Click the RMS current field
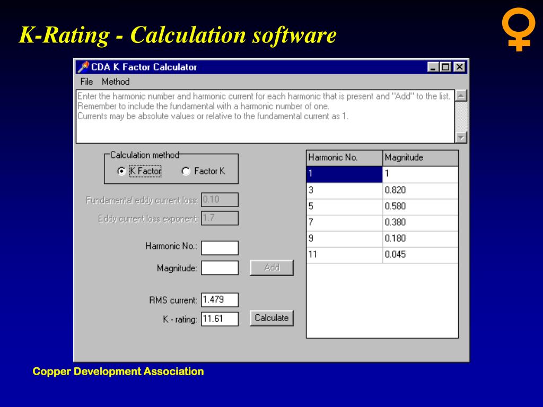This screenshot has width=543, height=407. tap(220, 300)
